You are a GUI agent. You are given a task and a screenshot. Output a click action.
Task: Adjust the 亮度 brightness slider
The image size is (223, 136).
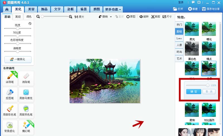click(18, 28)
